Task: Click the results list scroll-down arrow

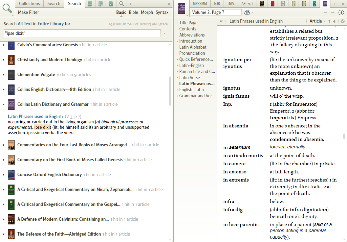Action: 170,240
